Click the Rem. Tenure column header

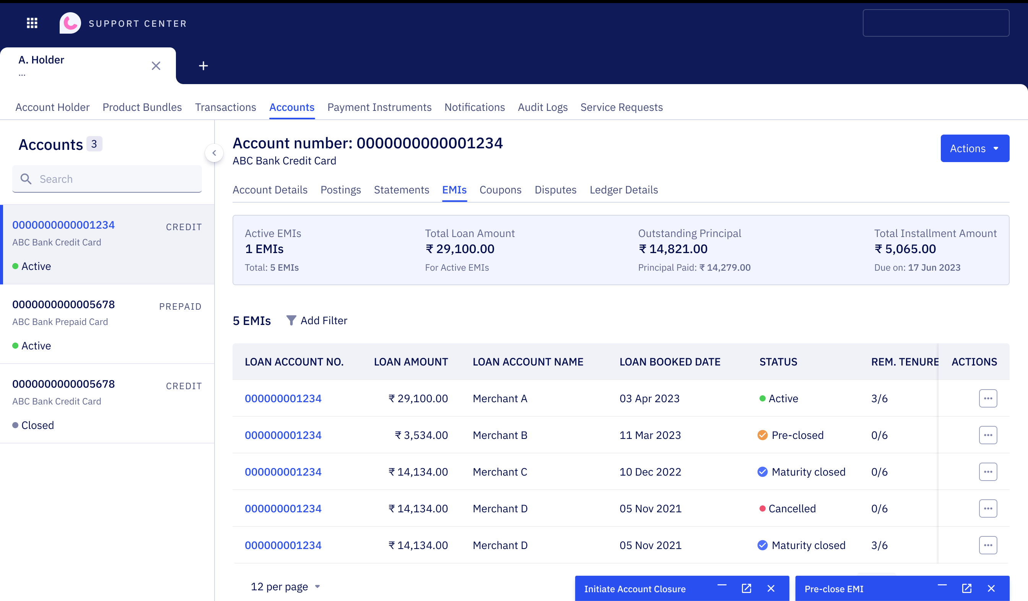pos(904,362)
